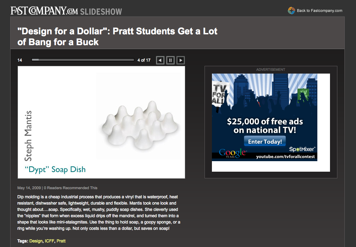Click the SpotMixer logo in ad

[x=302, y=149]
